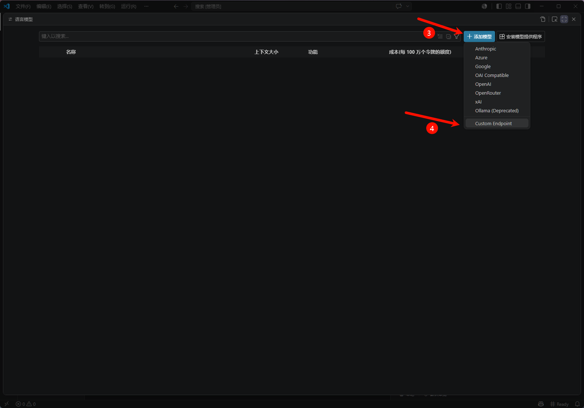Click the 功能 column header
584x408 pixels.
[313, 52]
